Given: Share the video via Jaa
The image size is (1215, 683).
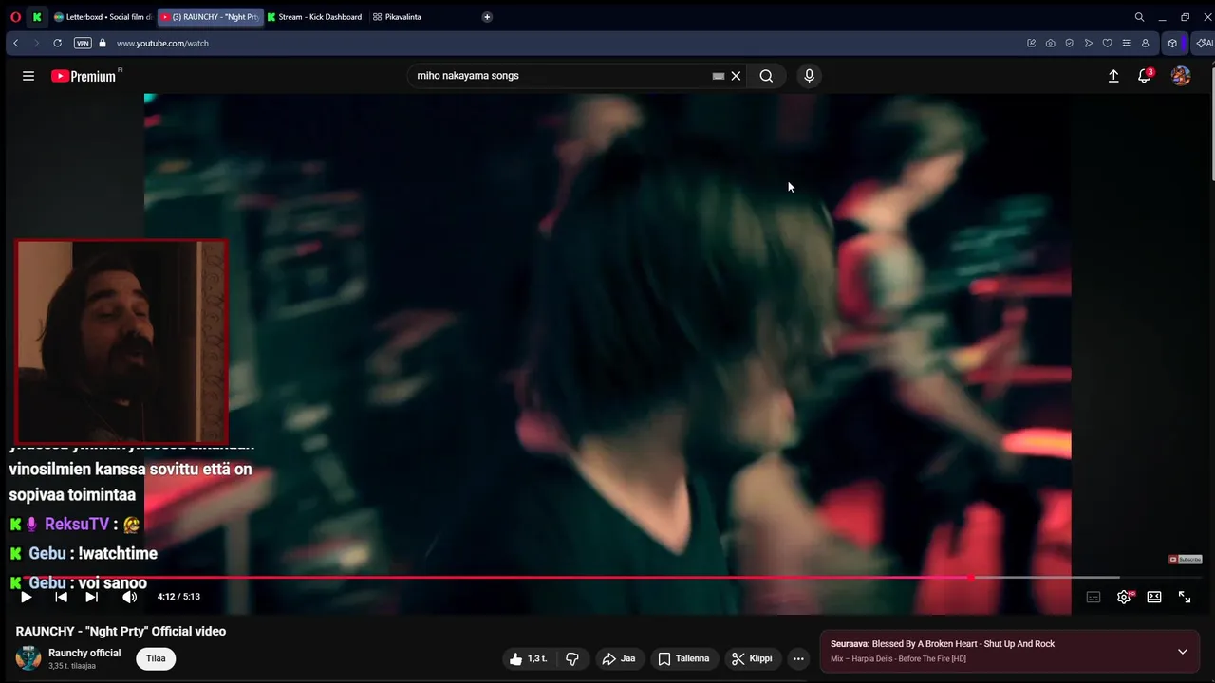Looking at the screenshot, I should tap(619, 658).
